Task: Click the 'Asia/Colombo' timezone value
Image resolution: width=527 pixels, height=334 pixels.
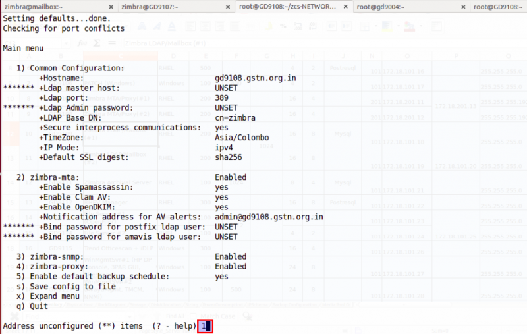Action: pyautogui.click(x=242, y=138)
